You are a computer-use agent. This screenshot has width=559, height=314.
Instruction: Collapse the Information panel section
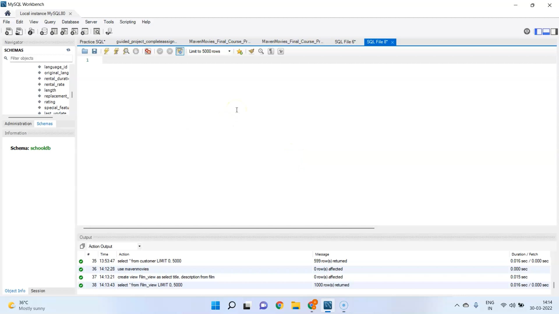click(x=15, y=133)
